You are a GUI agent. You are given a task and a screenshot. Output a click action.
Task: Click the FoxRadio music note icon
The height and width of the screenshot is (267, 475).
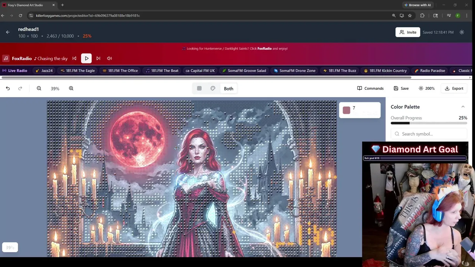(6, 58)
